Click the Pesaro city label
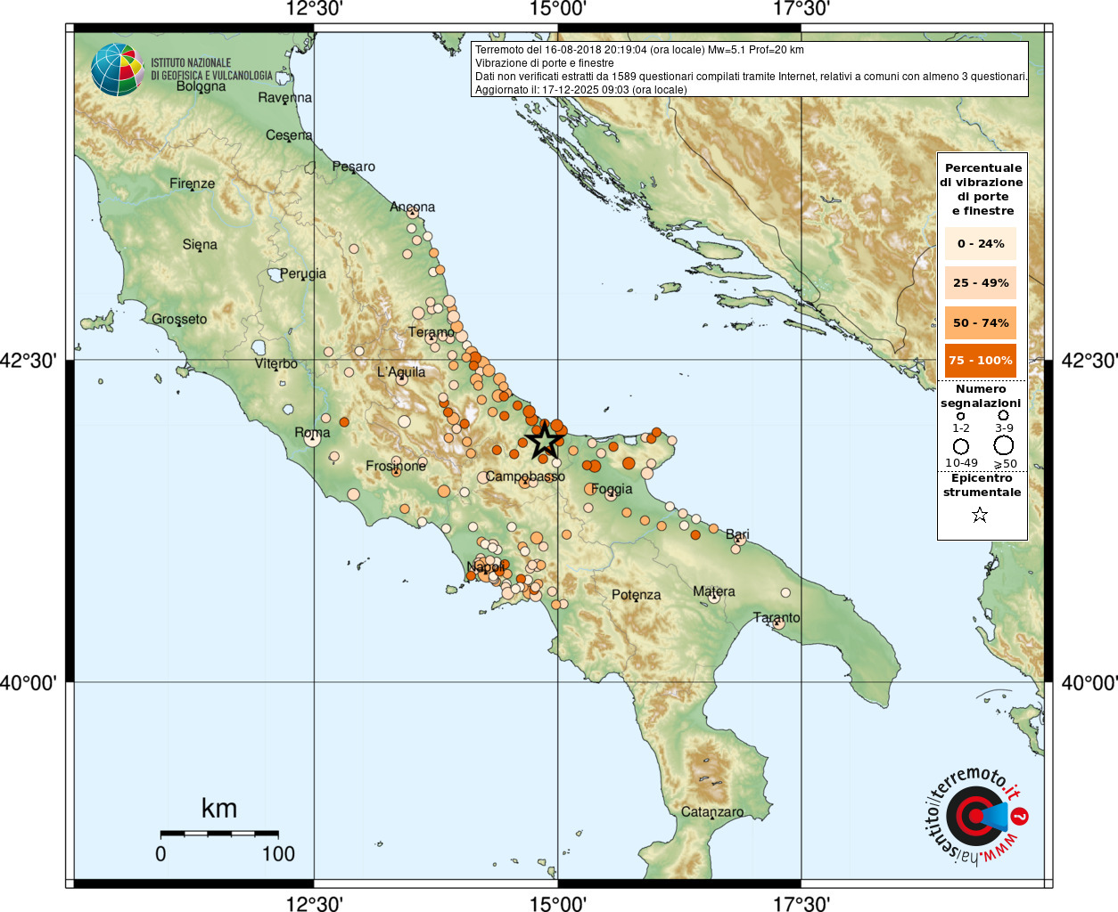This screenshot has width=1118, height=912. pos(354,167)
